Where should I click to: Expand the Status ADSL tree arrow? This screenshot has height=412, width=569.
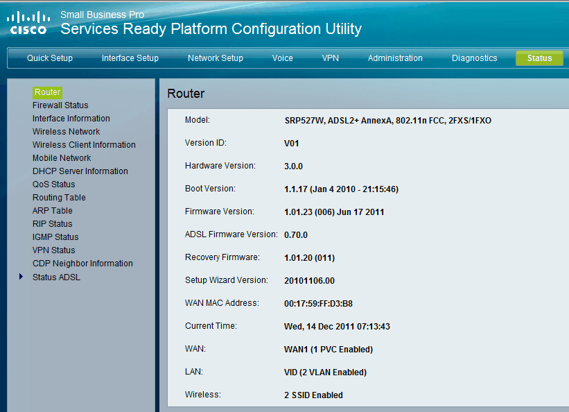[21, 277]
